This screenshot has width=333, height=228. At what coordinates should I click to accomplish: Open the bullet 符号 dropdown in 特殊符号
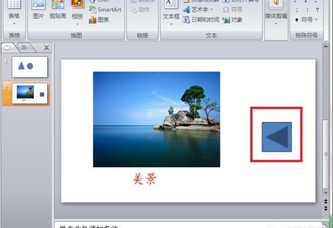pyautogui.click(x=306, y=20)
